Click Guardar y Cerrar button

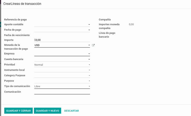(x=18, y=111)
